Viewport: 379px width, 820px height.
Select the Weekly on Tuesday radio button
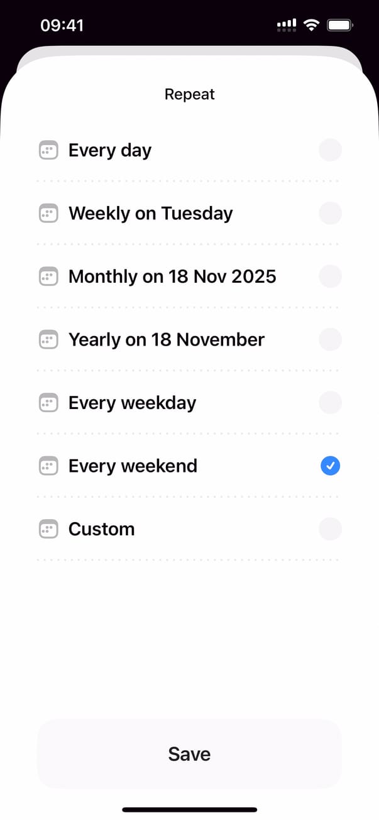click(x=330, y=214)
